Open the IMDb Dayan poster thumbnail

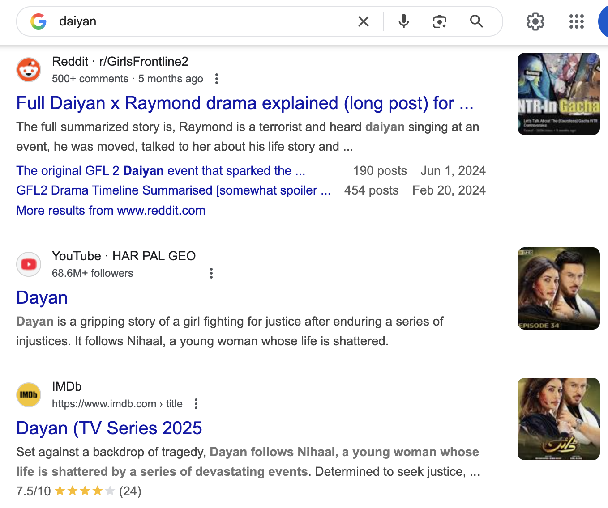pyautogui.click(x=559, y=419)
